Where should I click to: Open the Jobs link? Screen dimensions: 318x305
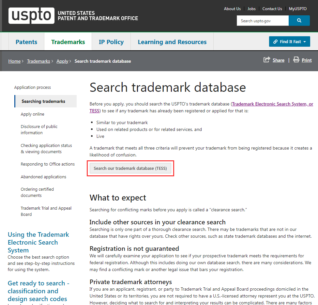[251, 9]
